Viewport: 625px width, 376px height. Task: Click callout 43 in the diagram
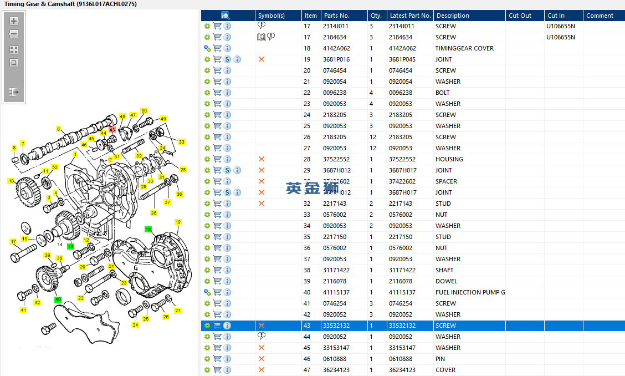pos(112,130)
